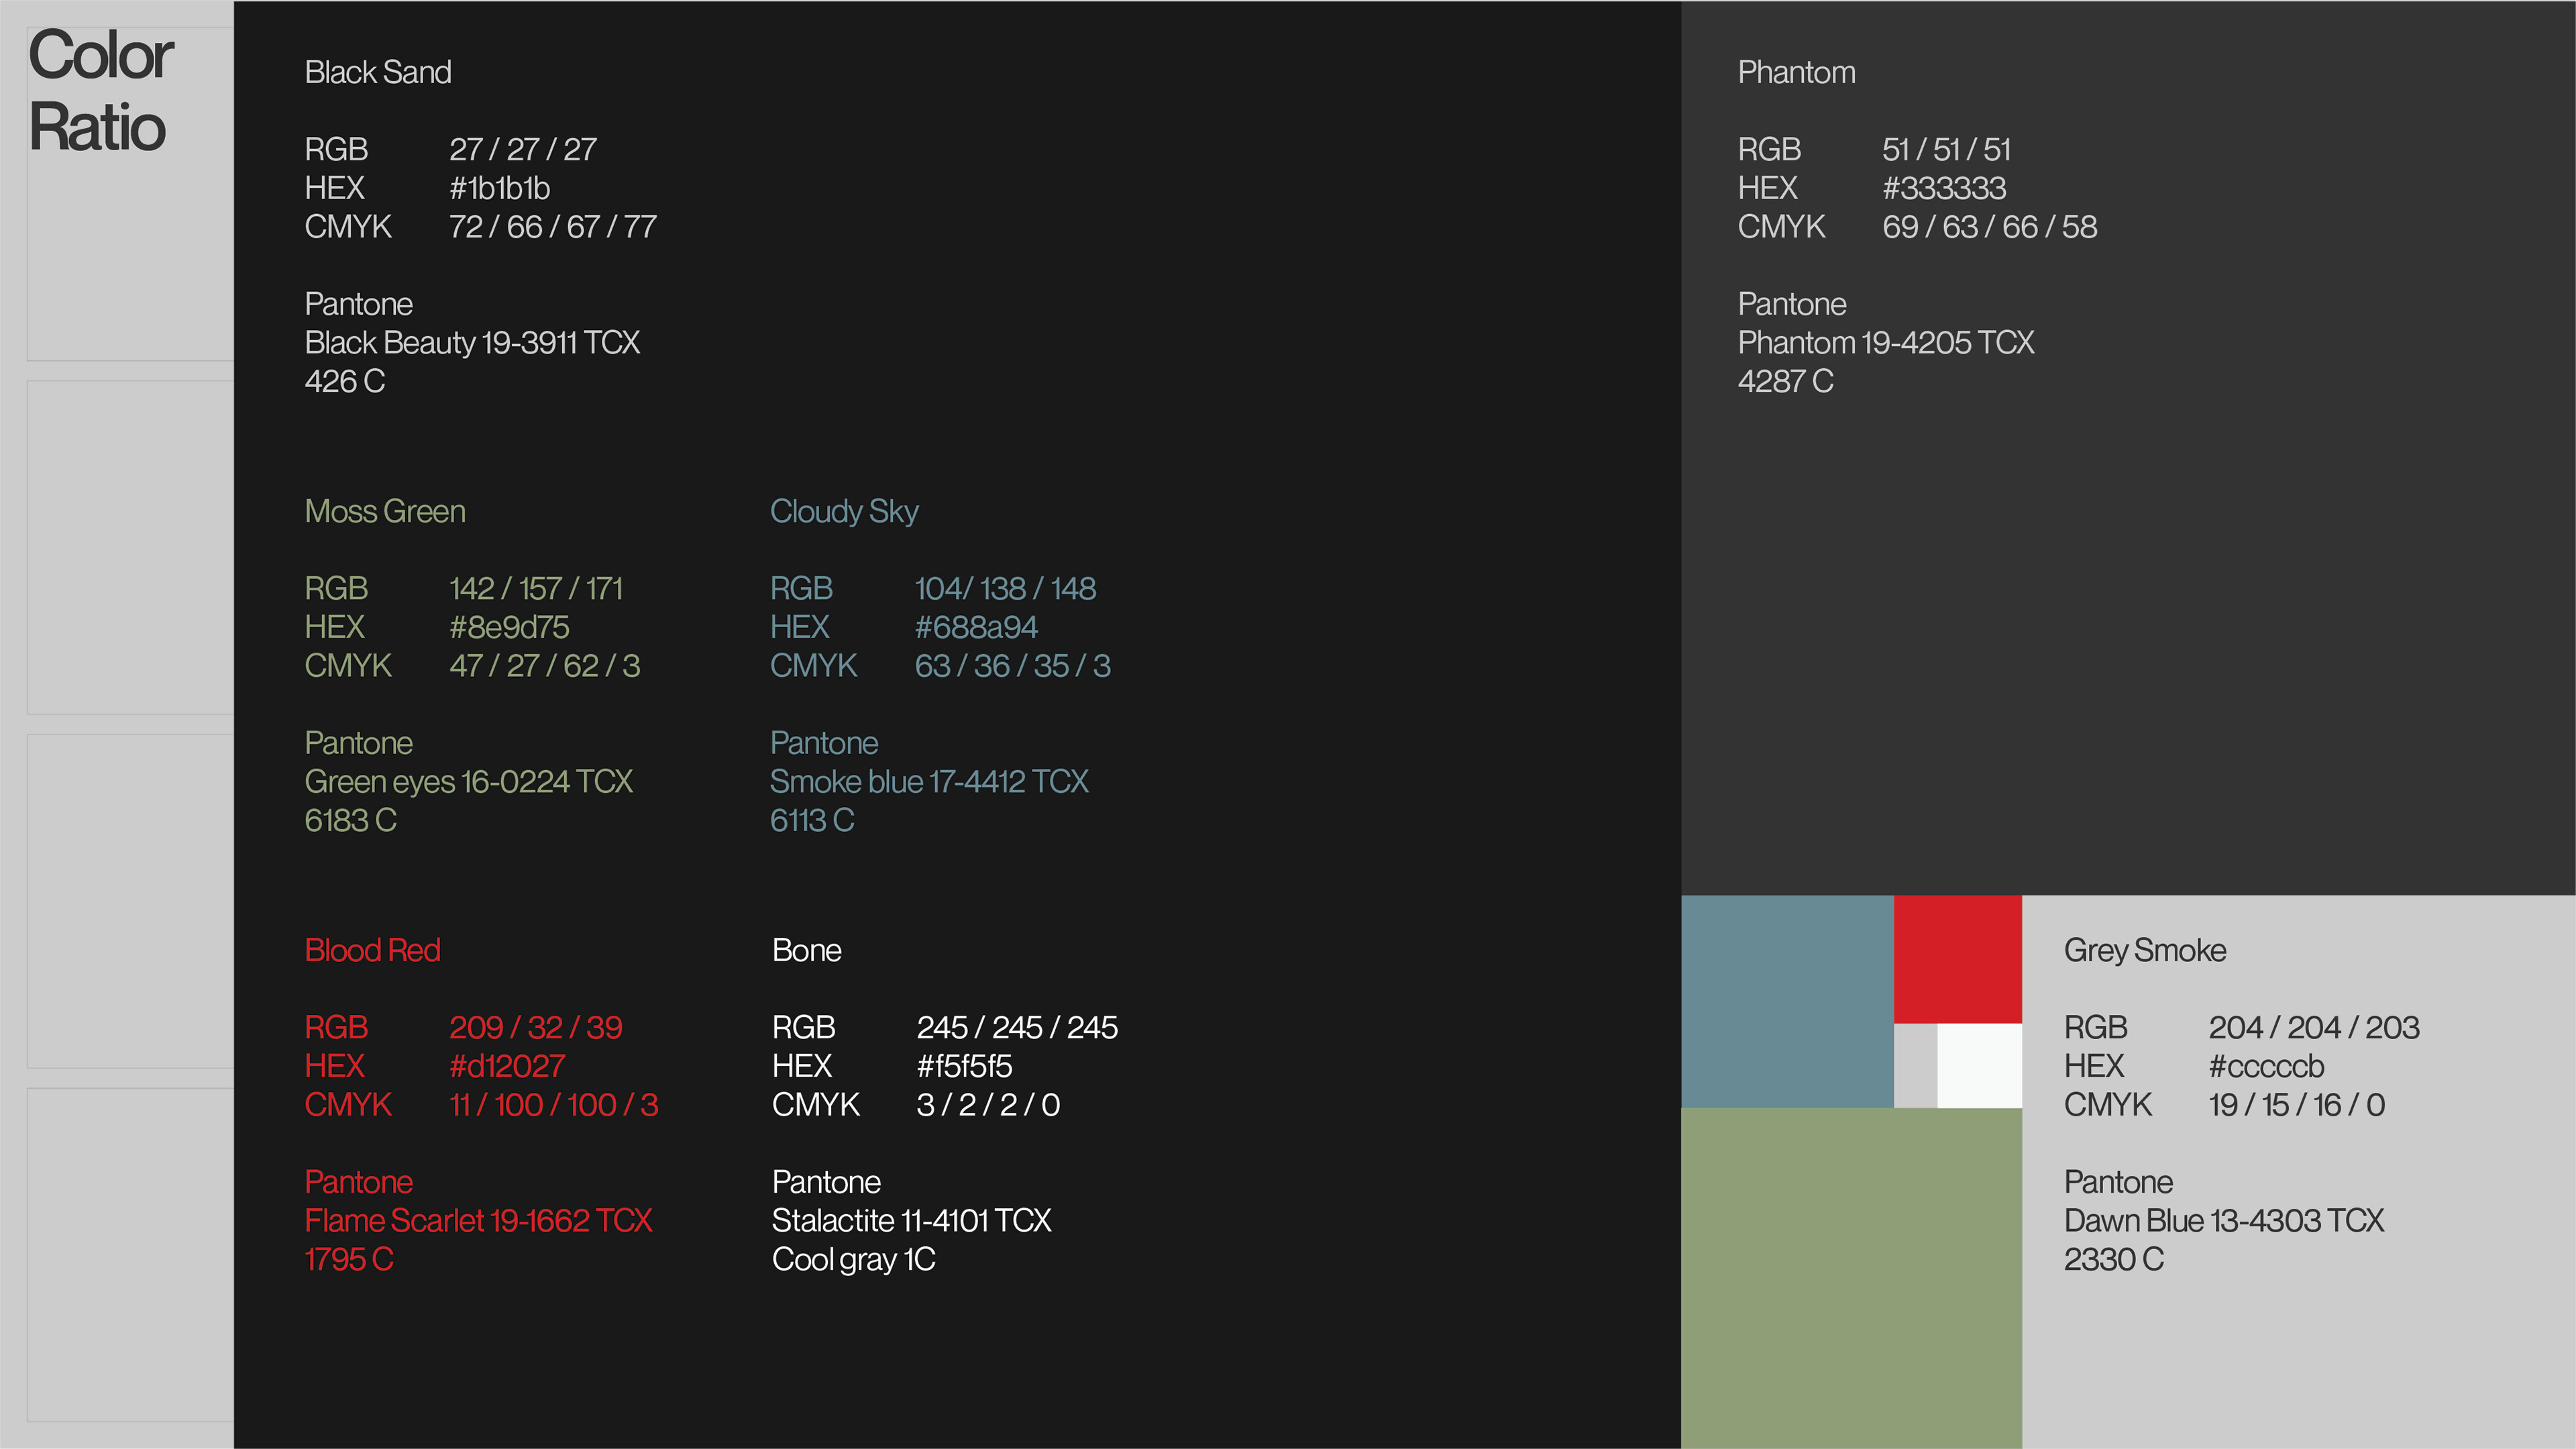Click the 'Bone' heading

(807, 950)
